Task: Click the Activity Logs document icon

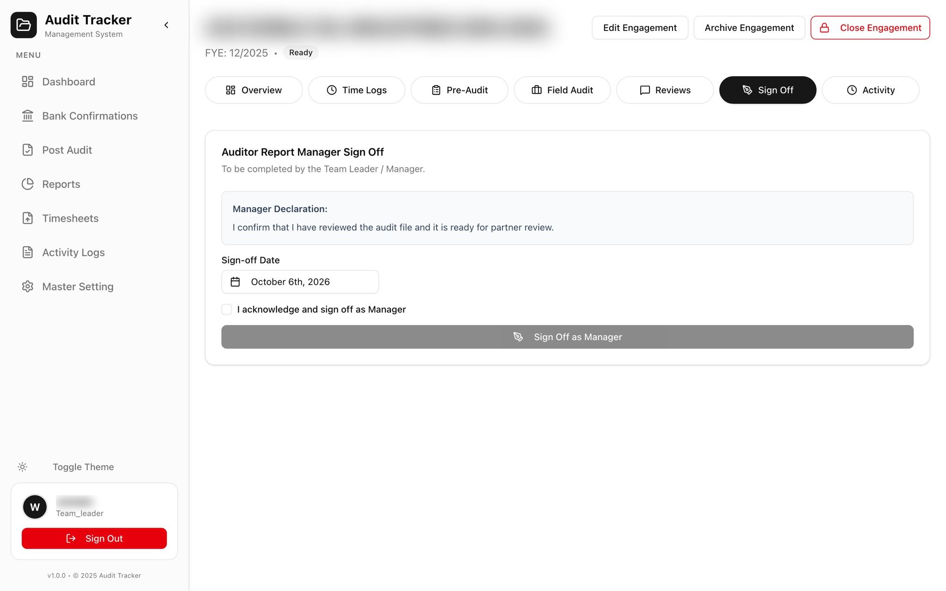Action: point(28,253)
